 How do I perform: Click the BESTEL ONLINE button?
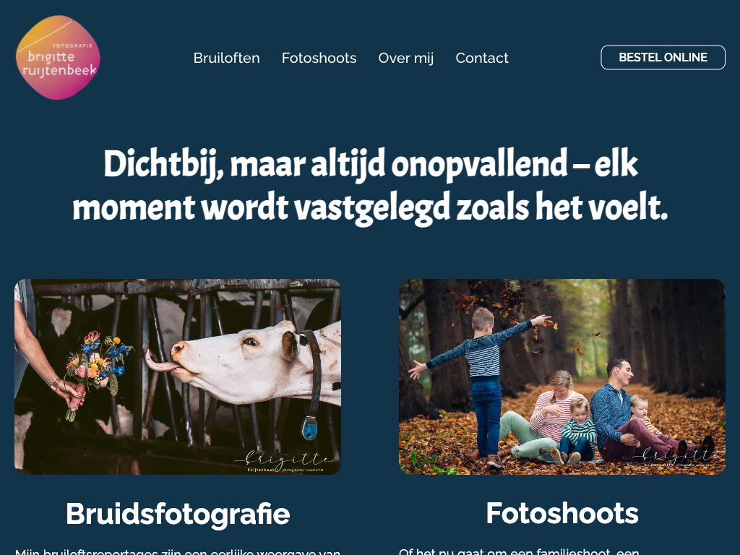663,58
